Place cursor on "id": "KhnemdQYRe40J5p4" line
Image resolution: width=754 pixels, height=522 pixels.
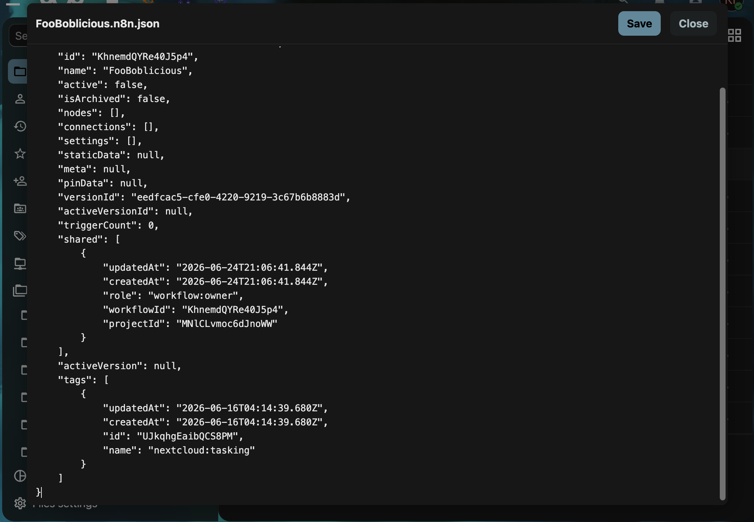pos(128,57)
